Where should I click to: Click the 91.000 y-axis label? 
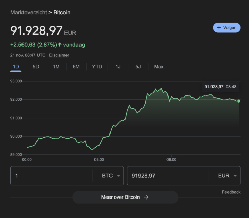coord(16,118)
